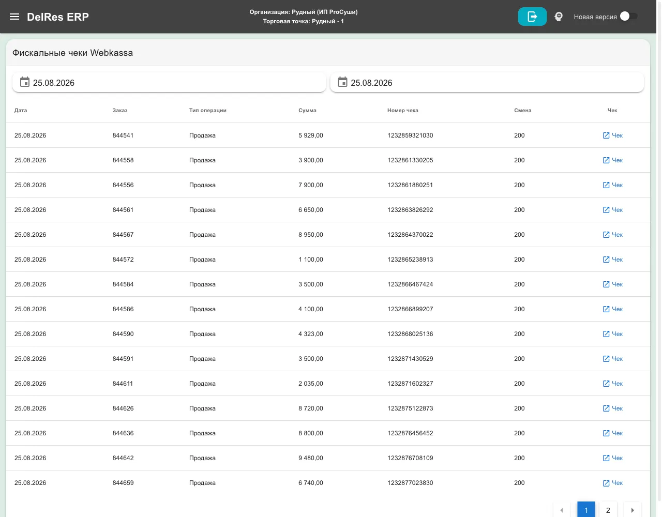Viewport: 662px width, 517px height.
Task: Click the Дата column header
Action: coord(21,110)
